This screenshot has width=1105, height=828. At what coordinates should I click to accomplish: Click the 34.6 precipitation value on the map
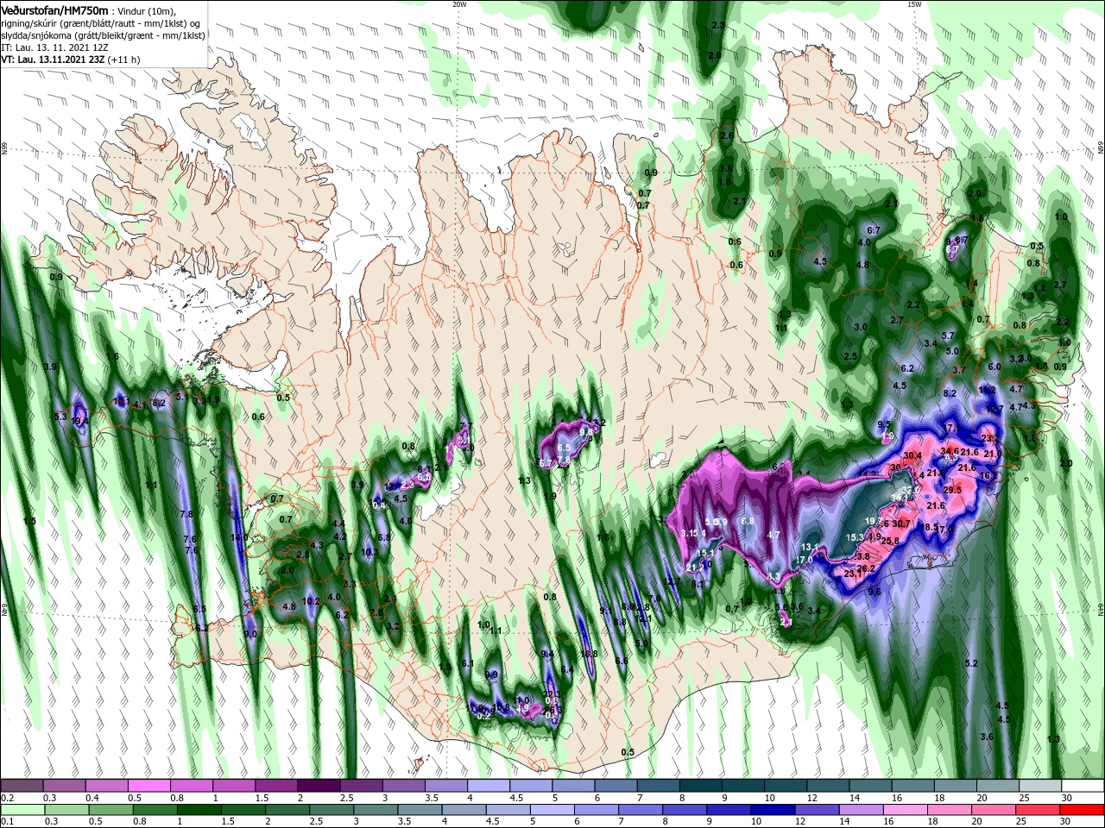pos(950,451)
